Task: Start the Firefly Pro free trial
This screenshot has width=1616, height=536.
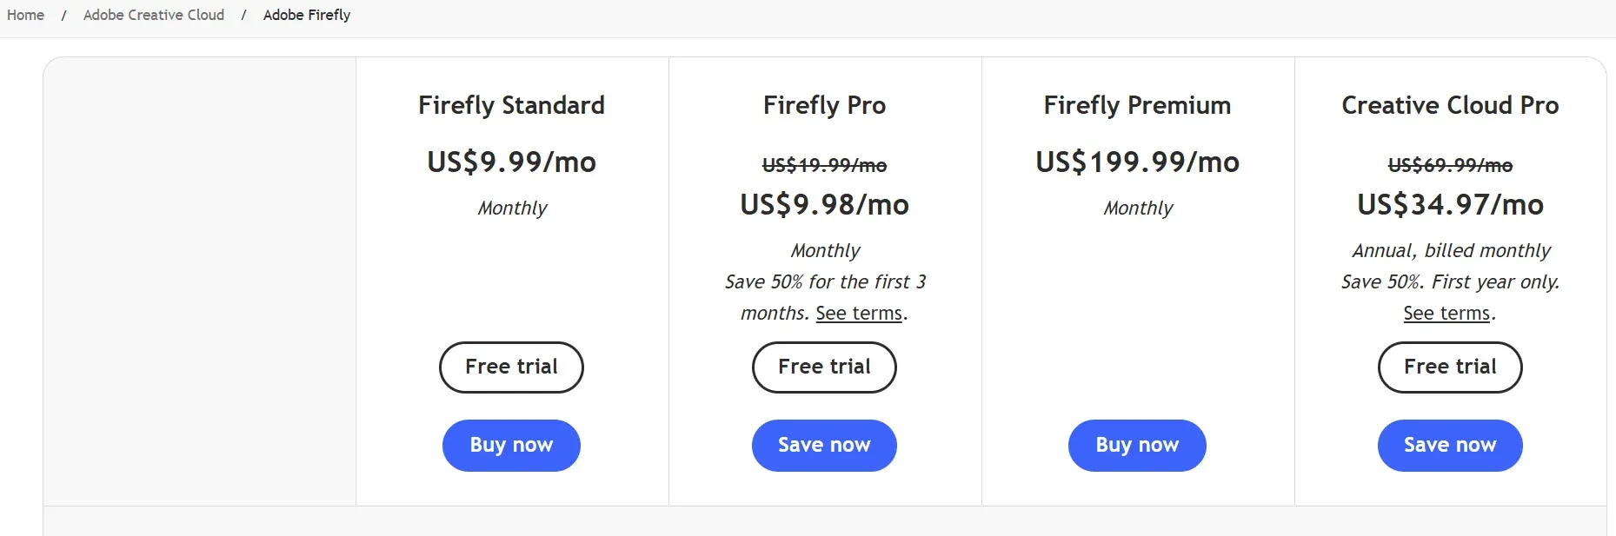Action: pos(823,367)
